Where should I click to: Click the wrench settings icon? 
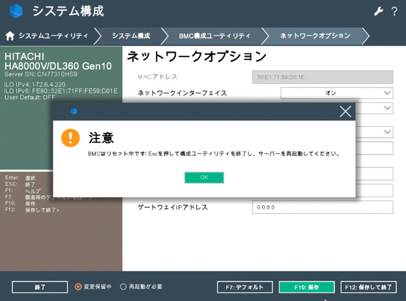coord(378,11)
